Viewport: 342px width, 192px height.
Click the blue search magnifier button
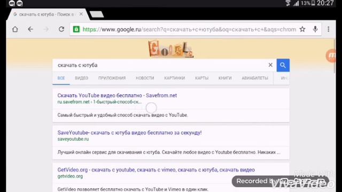283,65
